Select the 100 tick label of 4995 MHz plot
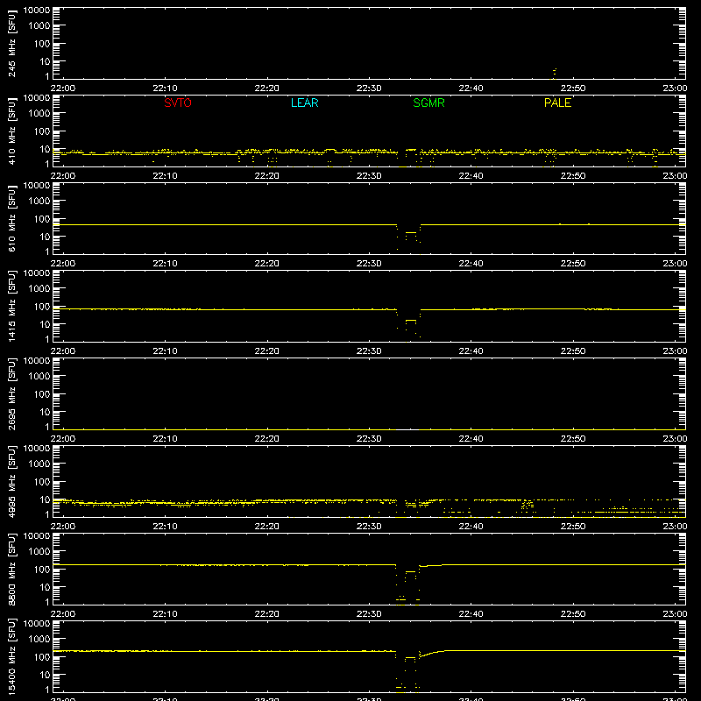This screenshot has height=701, width=701. tap(42, 482)
